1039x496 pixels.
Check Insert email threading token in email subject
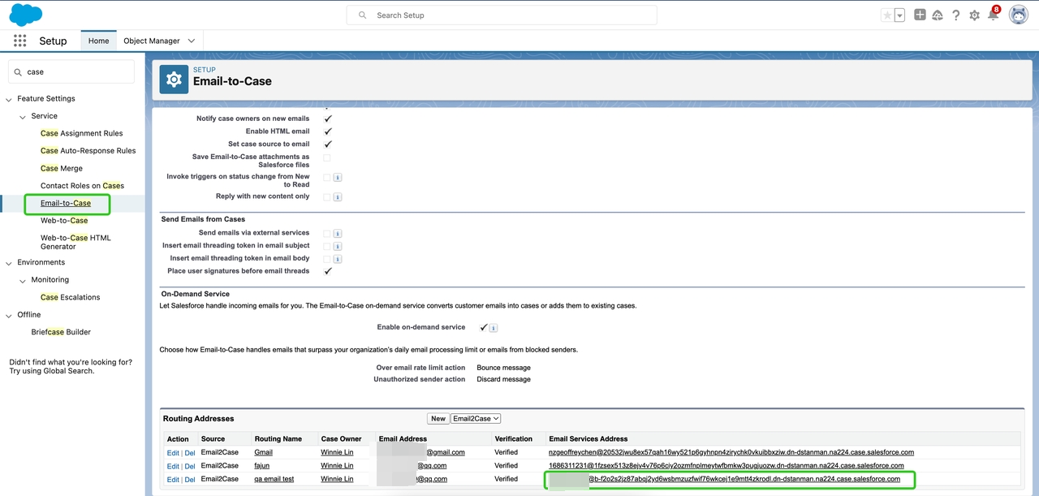(x=327, y=246)
